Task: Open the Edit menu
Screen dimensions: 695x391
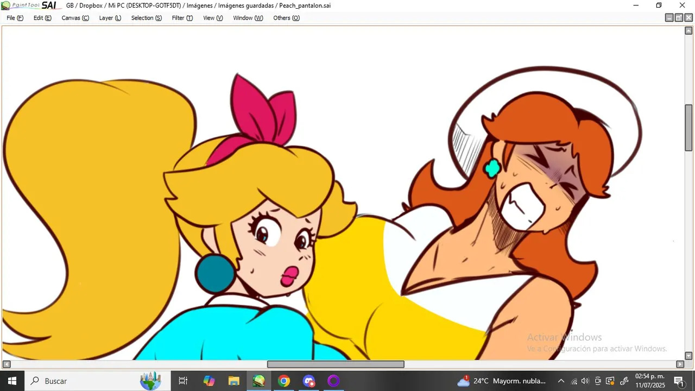Action: [x=42, y=18]
